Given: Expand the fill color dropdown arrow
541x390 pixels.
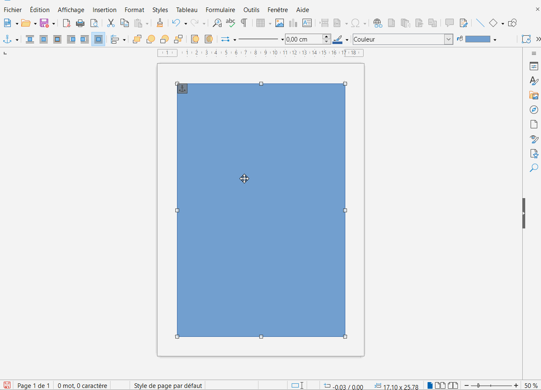Looking at the screenshot, I should (x=495, y=40).
